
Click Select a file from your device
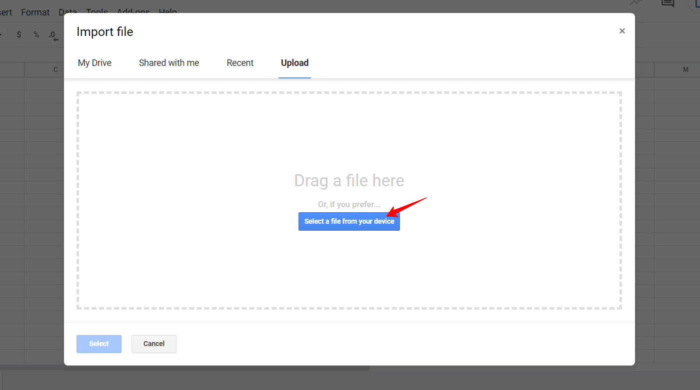pos(349,221)
